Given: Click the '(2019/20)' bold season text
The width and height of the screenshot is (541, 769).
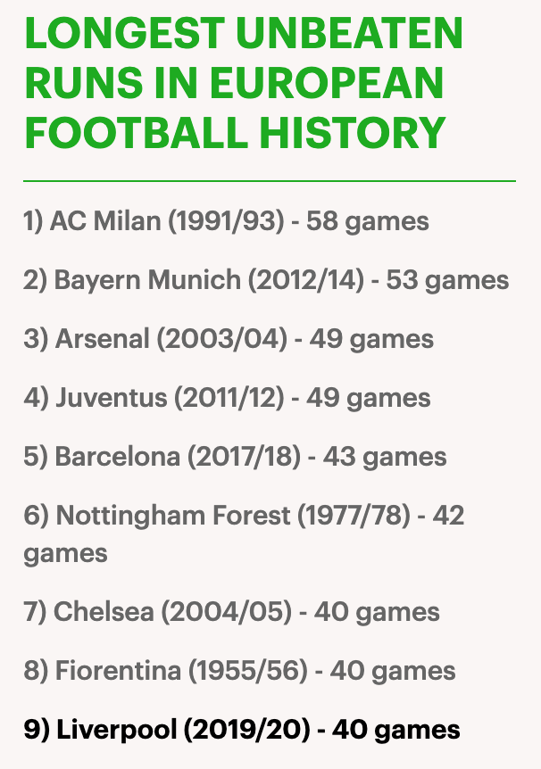Looking at the screenshot, I should tap(247, 731).
